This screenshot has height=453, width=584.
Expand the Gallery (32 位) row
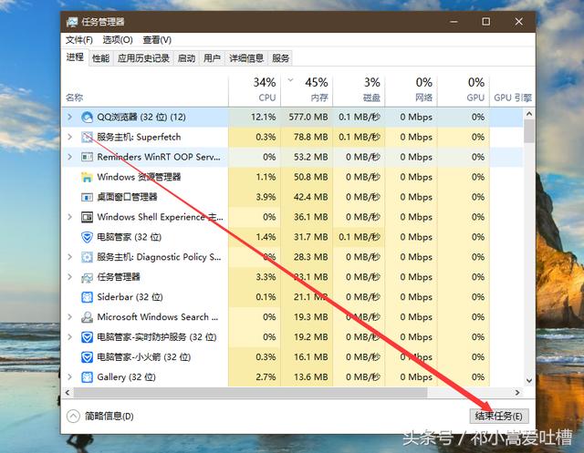coord(69,377)
